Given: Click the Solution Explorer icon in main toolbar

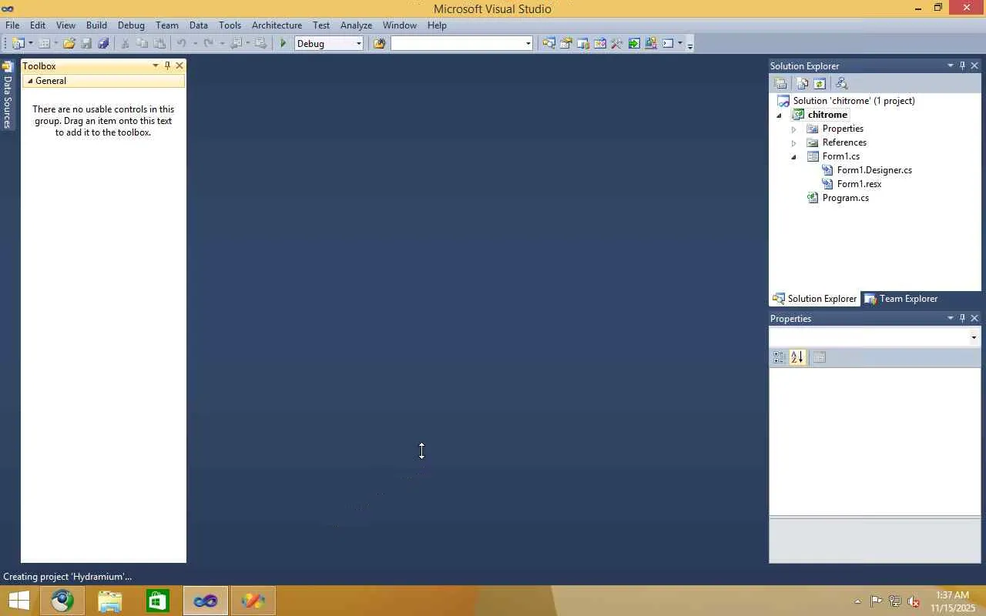Looking at the screenshot, I should pos(548,44).
